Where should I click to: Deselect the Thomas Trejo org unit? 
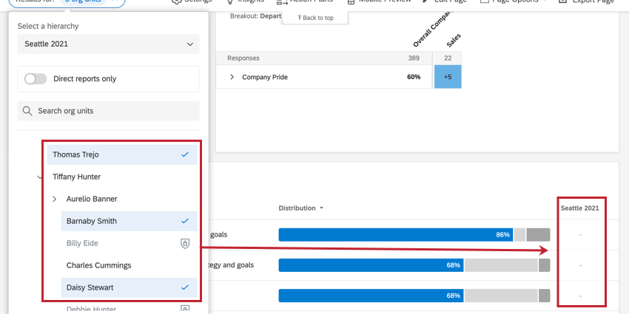[122, 154]
